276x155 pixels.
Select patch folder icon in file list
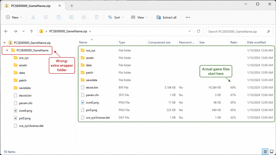[82, 72]
